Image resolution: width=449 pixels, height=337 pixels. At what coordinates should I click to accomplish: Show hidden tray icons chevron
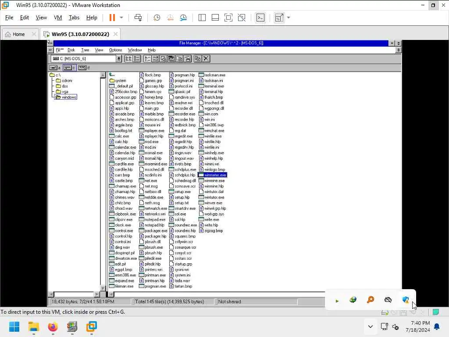click(370, 326)
